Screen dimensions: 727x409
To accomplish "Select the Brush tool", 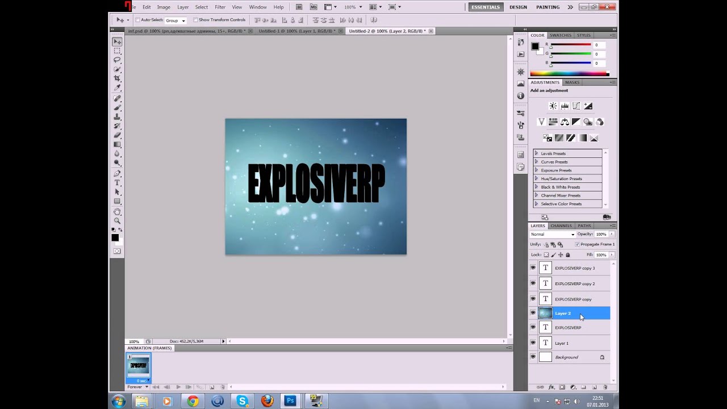I will coord(117,107).
